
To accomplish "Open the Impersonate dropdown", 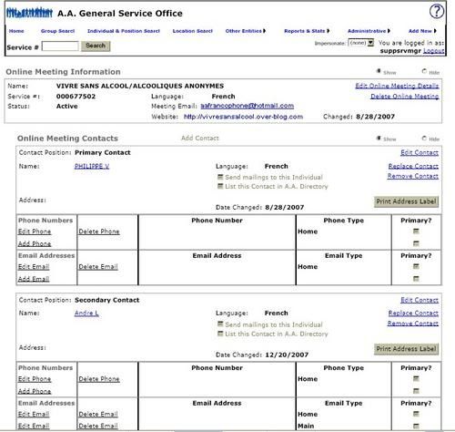I will pyautogui.click(x=360, y=43).
